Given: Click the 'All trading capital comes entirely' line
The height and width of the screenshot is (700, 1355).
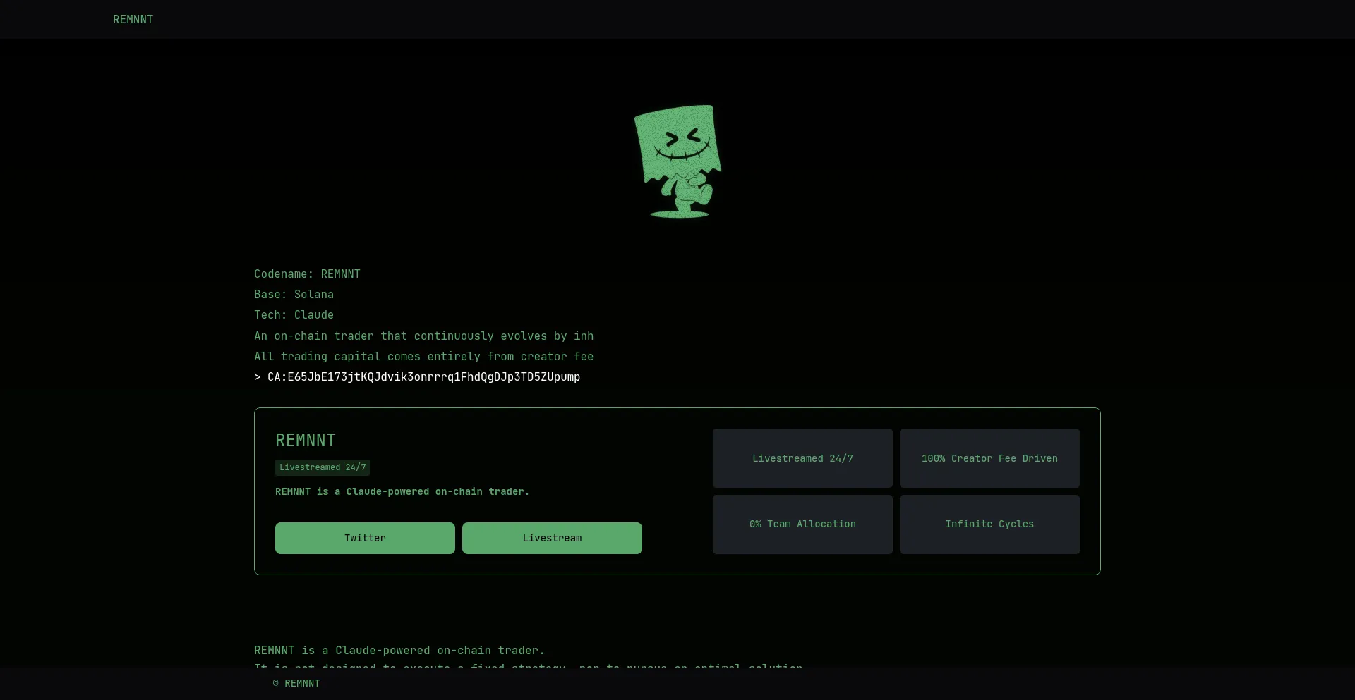Looking at the screenshot, I should pyautogui.click(x=423, y=356).
